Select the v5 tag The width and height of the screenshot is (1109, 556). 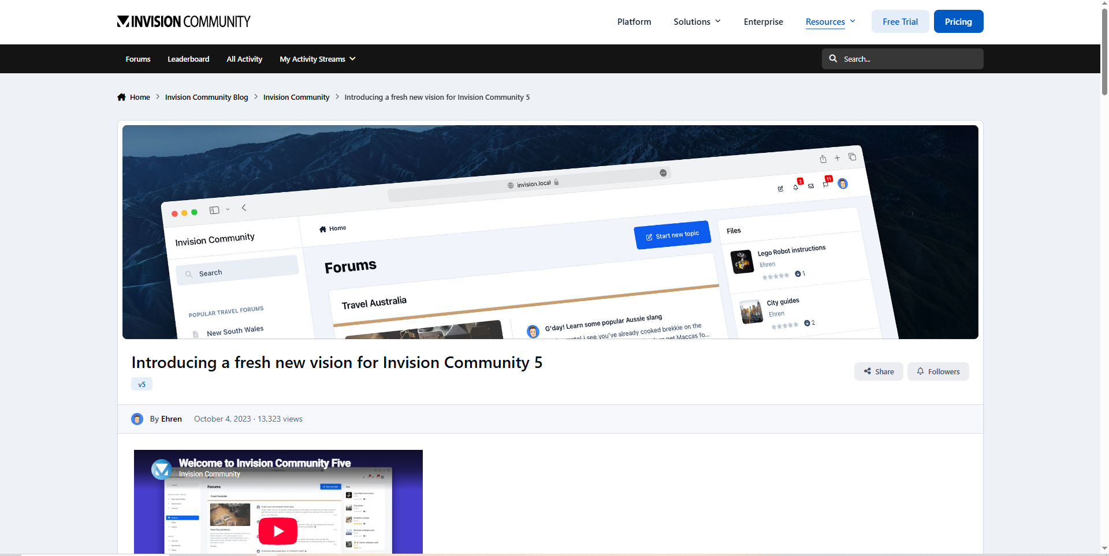pyautogui.click(x=142, y=384)
